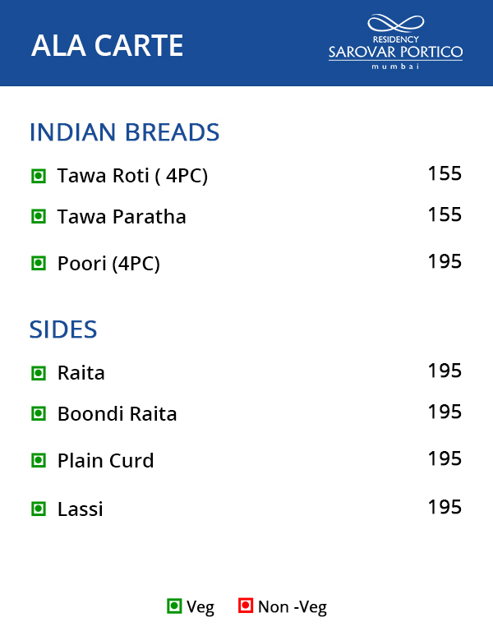Click the ALA CARTE header title
The image size is (493, 631).
pyautogui.click(x=107, y=46)
